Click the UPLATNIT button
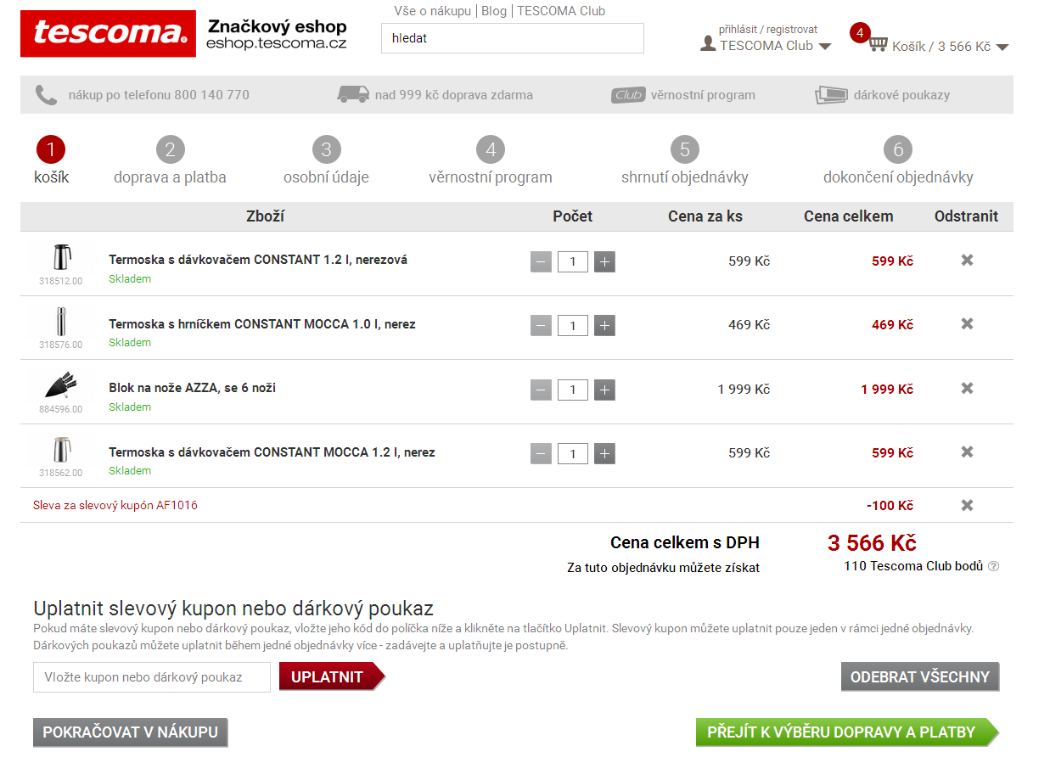Screen dimensions: 1050x763 332,677
